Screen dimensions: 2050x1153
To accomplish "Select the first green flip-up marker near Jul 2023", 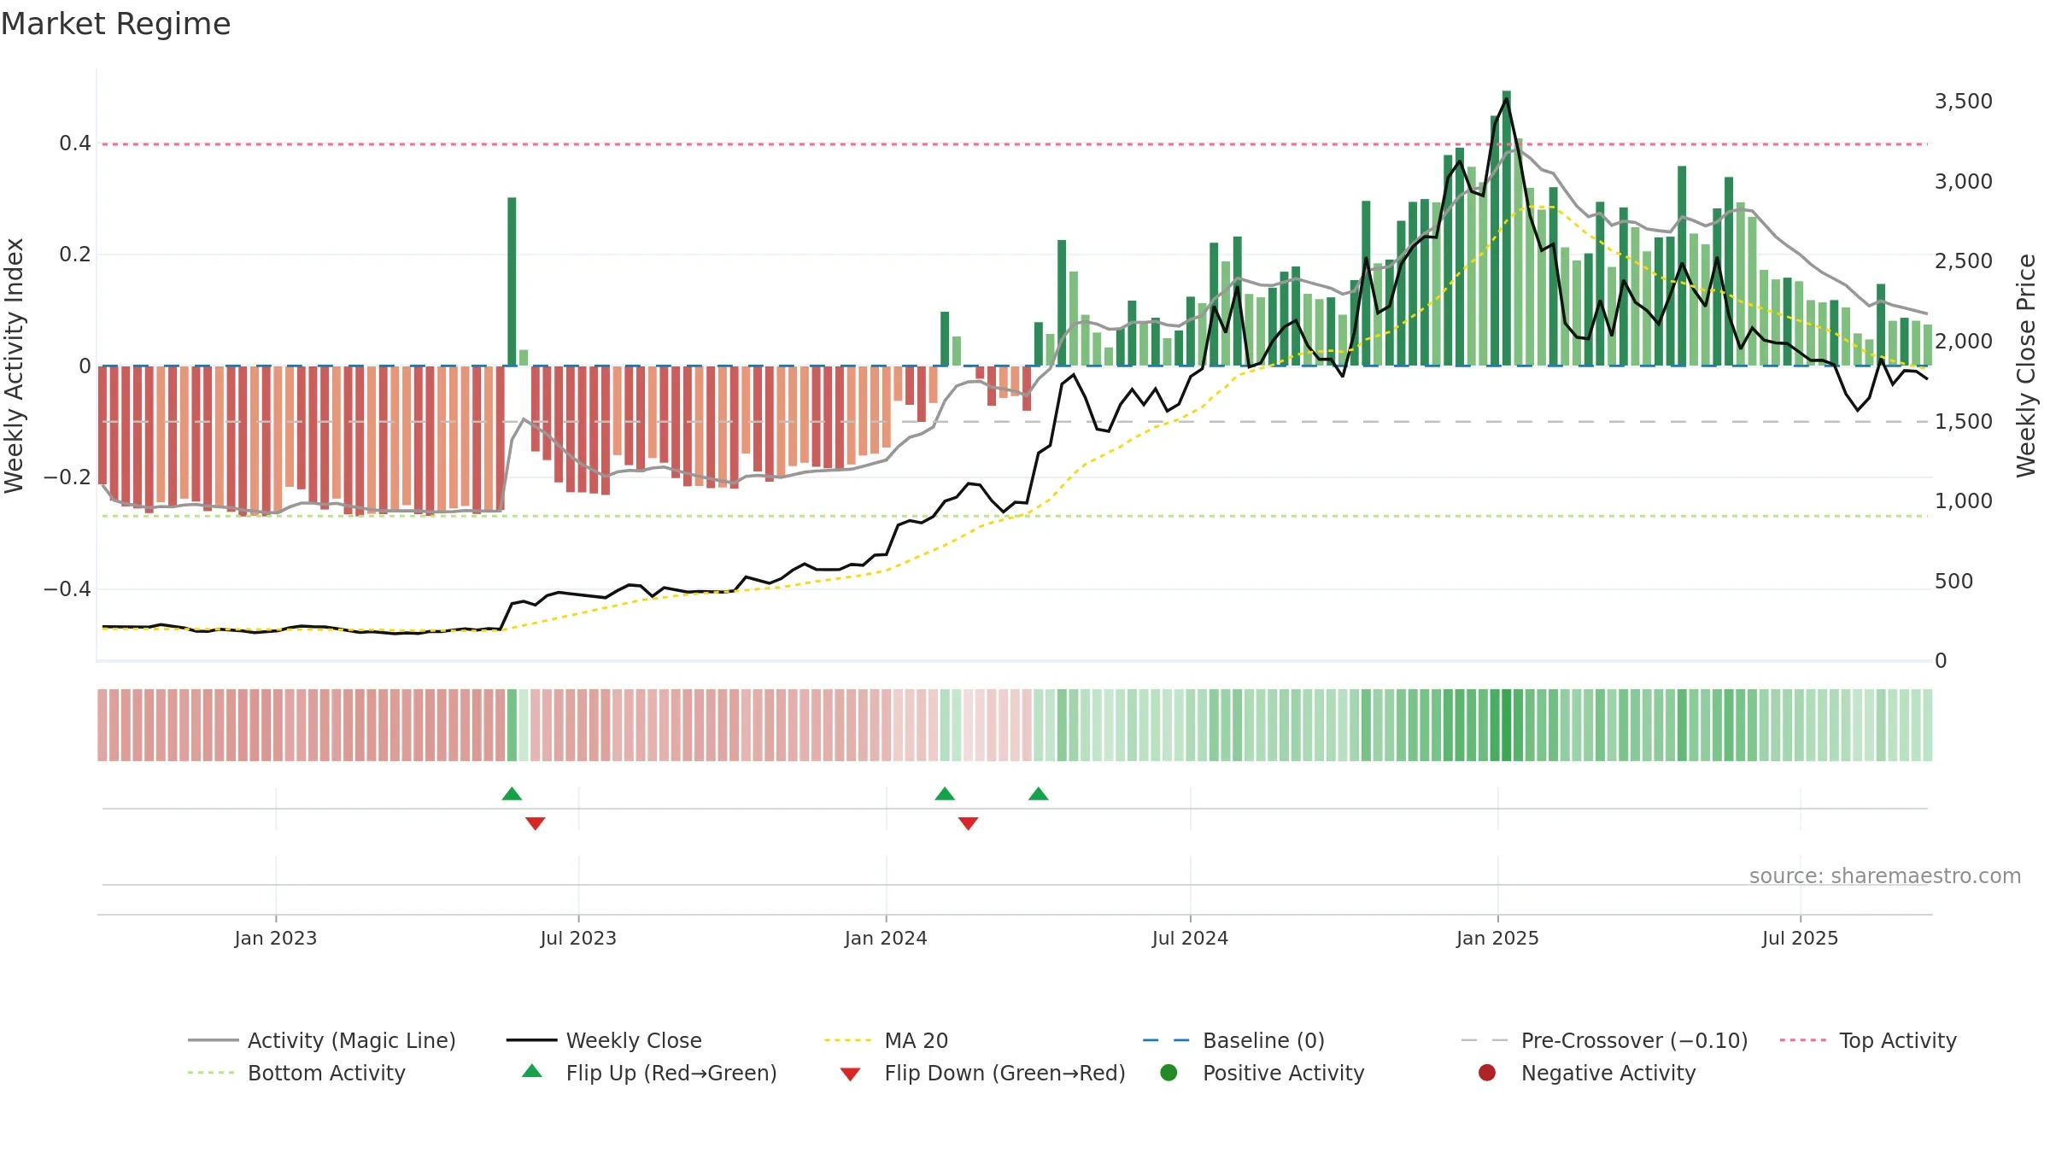I will (512, 793).
